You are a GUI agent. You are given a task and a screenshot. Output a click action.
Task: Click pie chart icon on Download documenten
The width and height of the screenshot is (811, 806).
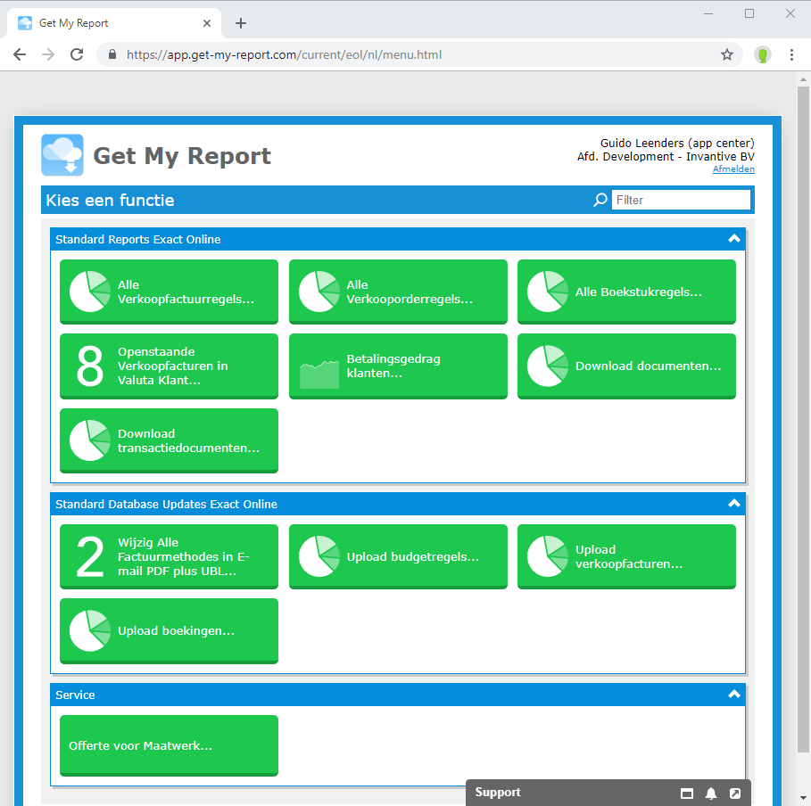[x=548, y=366]
